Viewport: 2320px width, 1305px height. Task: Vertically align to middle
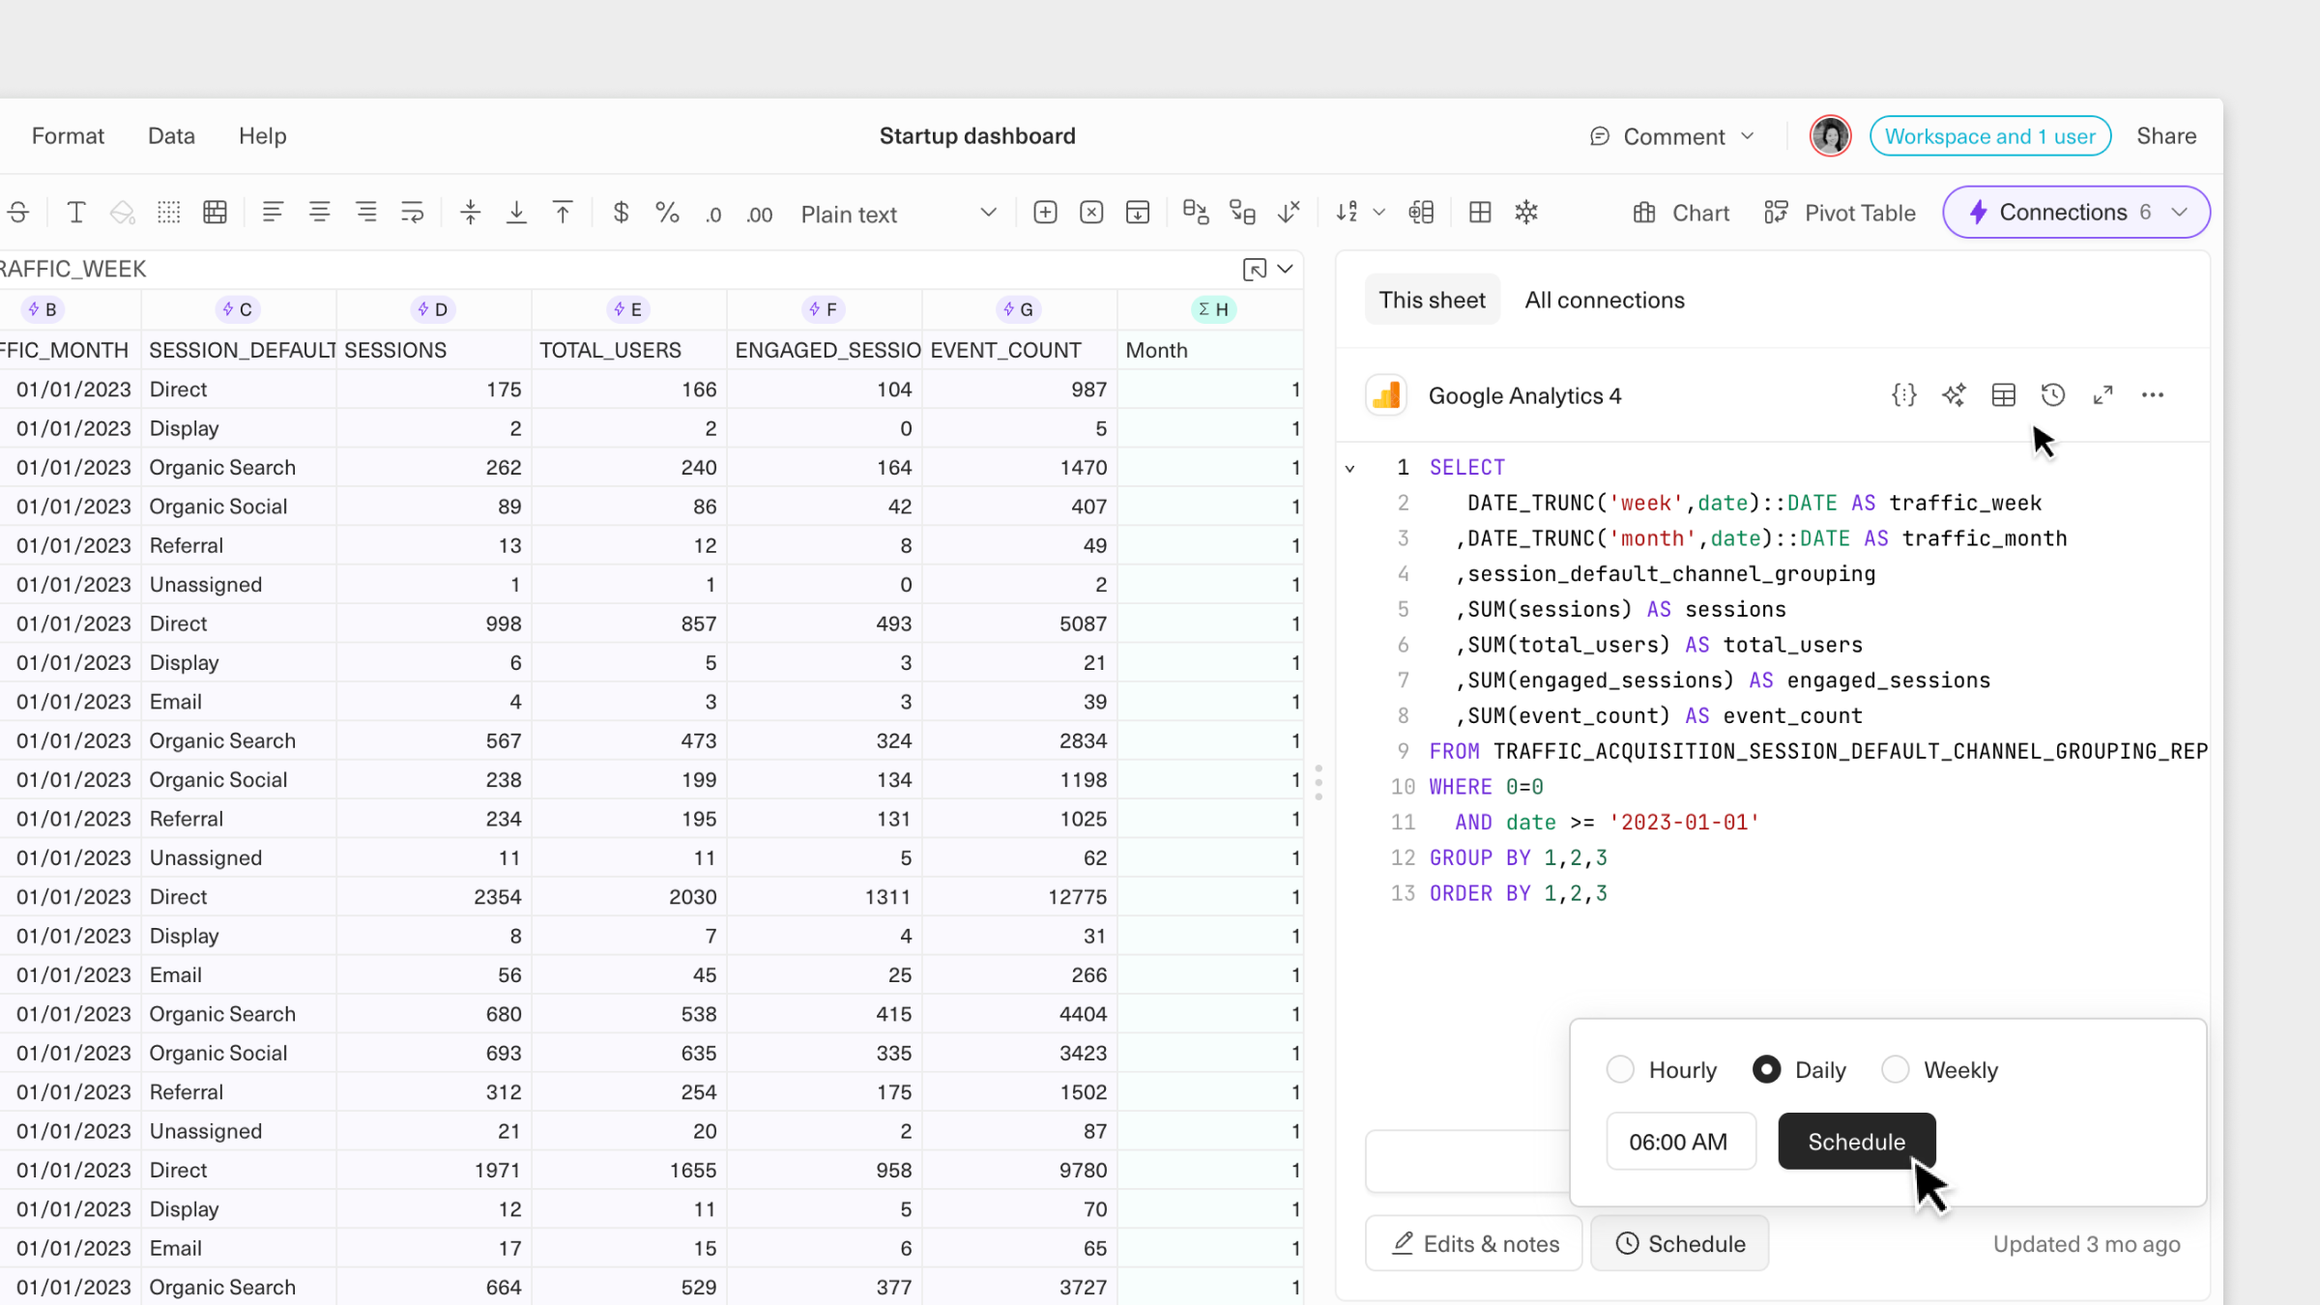[x=471, y=213]
